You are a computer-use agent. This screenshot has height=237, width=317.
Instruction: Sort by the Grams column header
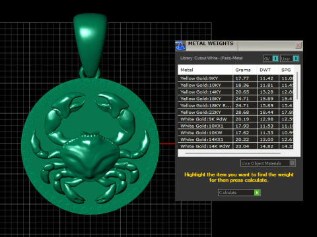[x=245, y=70]
